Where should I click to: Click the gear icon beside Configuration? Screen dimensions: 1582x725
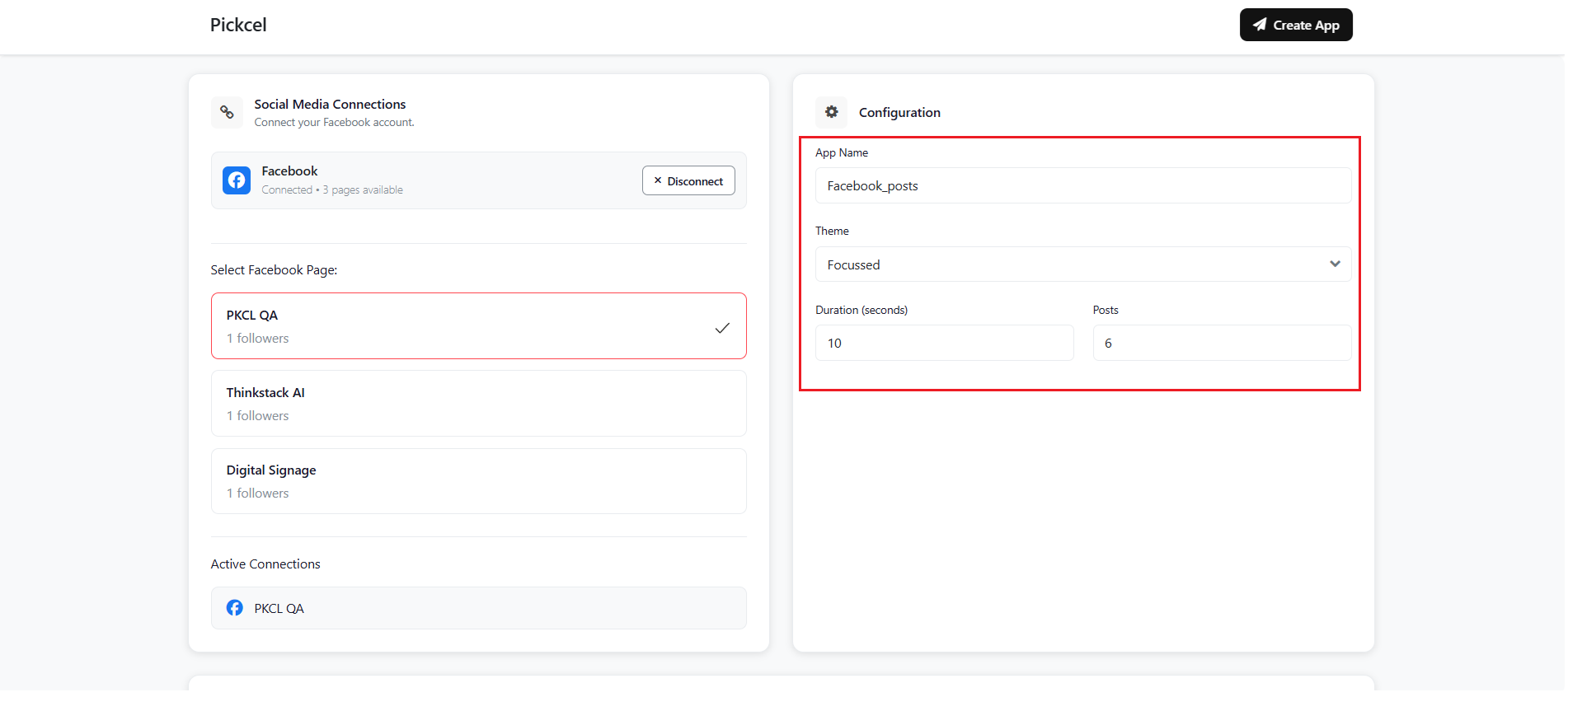coord(832,112)
